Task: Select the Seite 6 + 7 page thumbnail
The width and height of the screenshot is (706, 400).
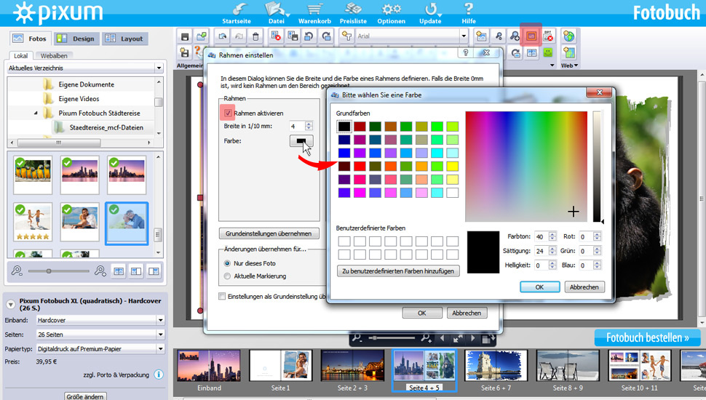Action: click(x=496, y=365)
